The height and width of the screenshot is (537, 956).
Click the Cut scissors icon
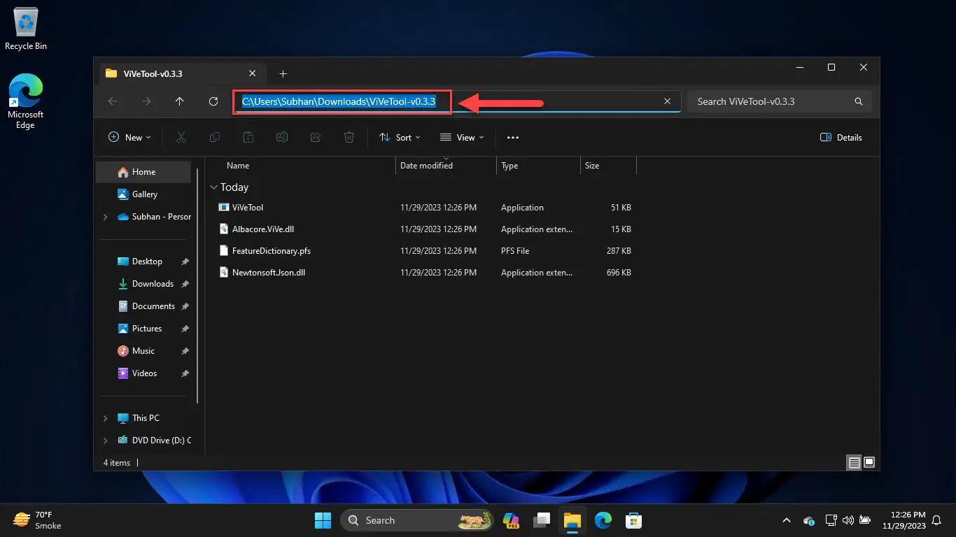(181, 137)
